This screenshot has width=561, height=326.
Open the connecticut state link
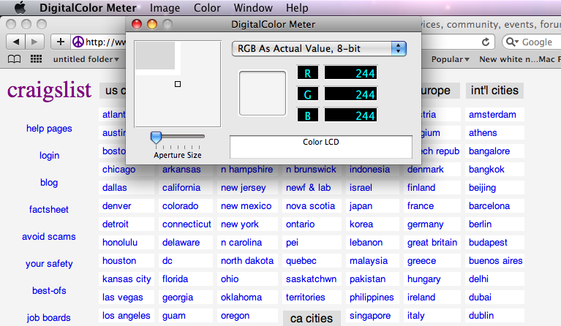click(x=187, y=224)
